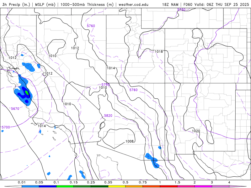The width and height of the screenshot is (251, 188).
Task: Click the 0.25 legend value
Action: click(x=91, y=182)
